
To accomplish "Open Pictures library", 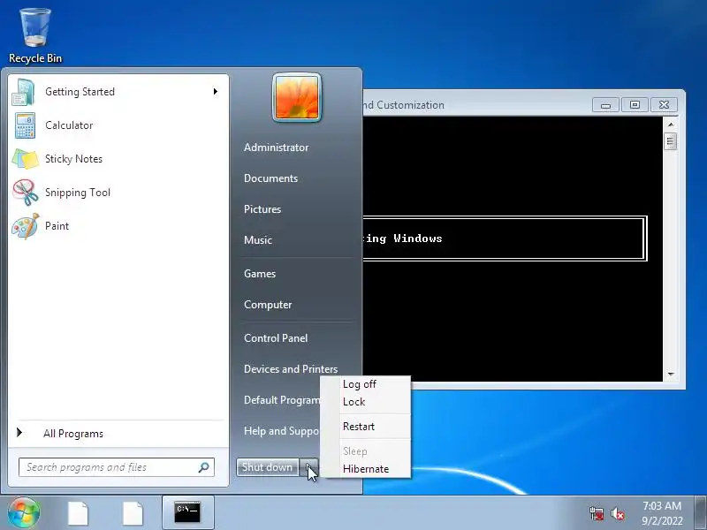I will [x=262, y=209].
